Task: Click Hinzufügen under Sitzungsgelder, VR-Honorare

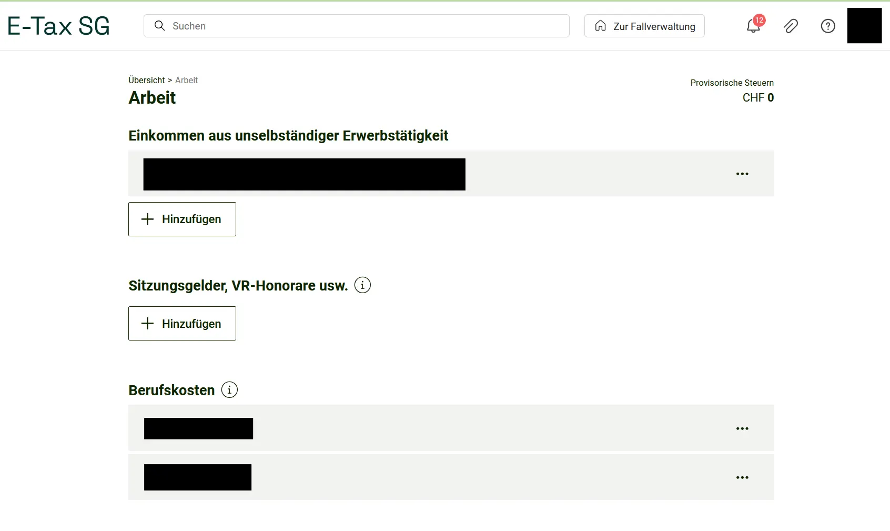Action: coord(182,323)
